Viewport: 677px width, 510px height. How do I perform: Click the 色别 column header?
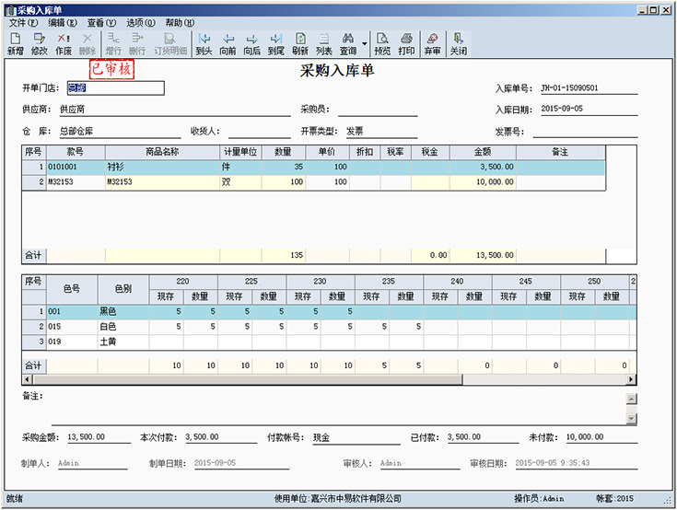[x=123, y=289]
